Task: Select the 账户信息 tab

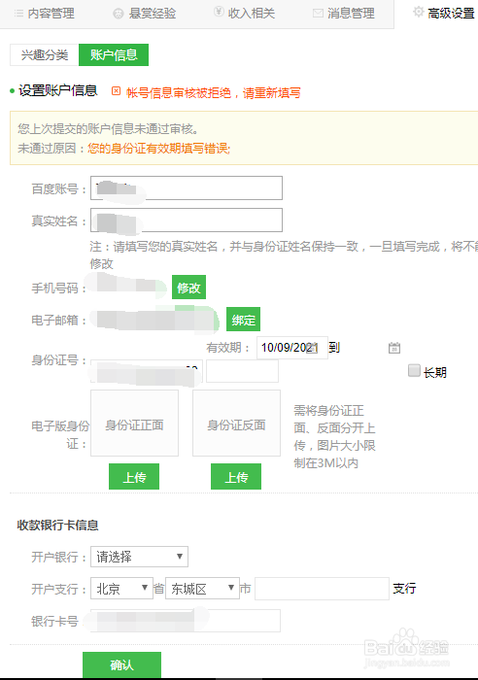Action: pos(114,55)
